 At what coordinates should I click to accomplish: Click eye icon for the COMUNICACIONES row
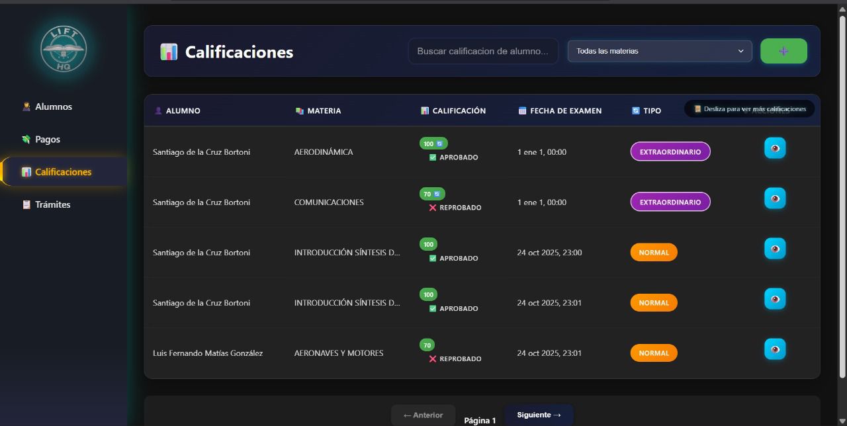[775, 198]
